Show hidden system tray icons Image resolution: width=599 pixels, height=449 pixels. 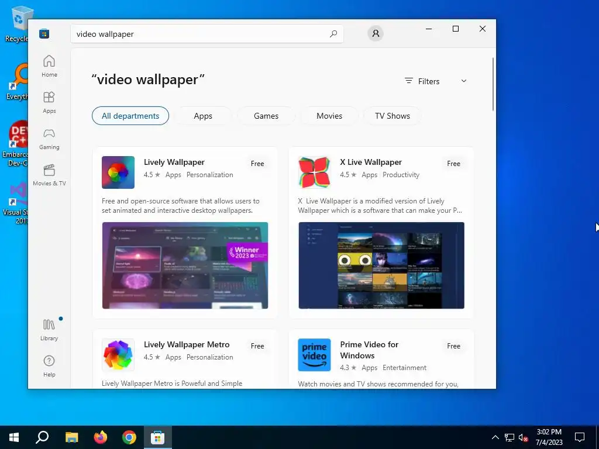(x=495, y=437)
